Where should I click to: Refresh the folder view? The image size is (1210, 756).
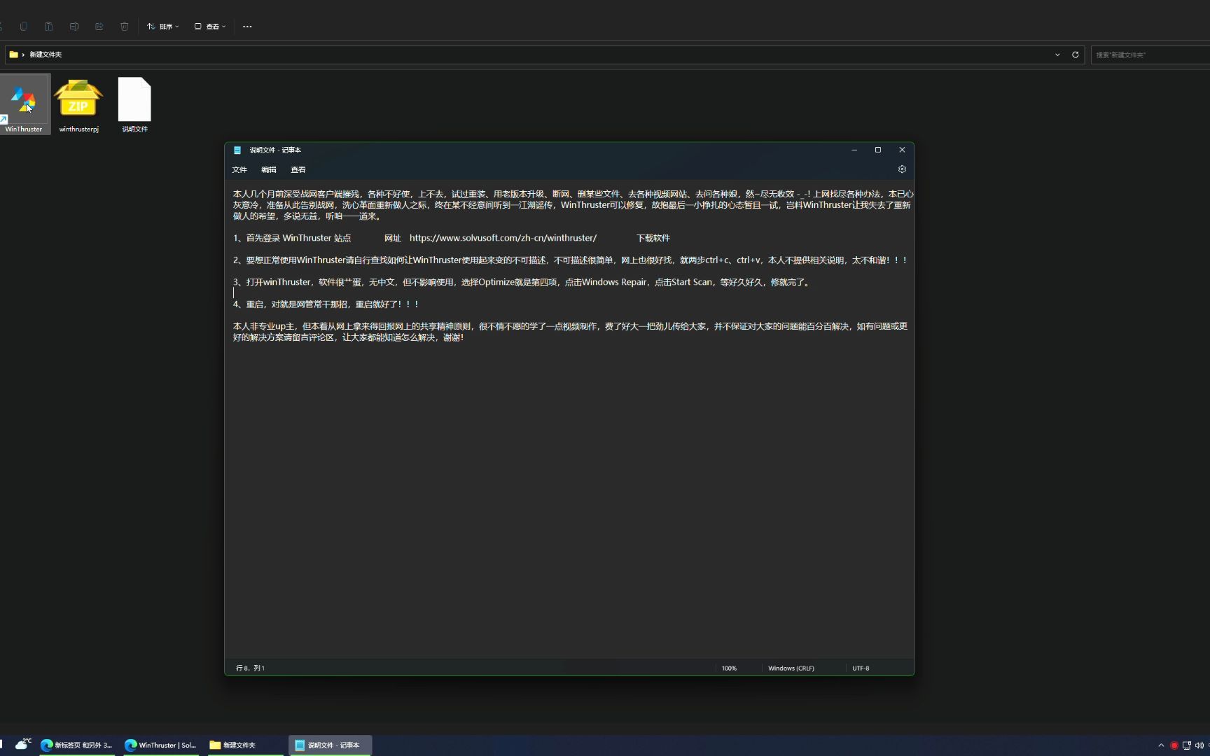point(1076,55)
